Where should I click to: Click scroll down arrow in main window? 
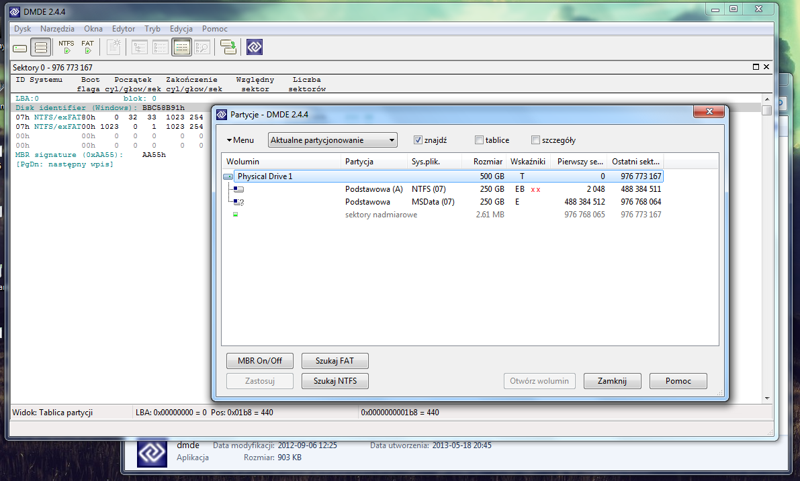tap(767, 398)
